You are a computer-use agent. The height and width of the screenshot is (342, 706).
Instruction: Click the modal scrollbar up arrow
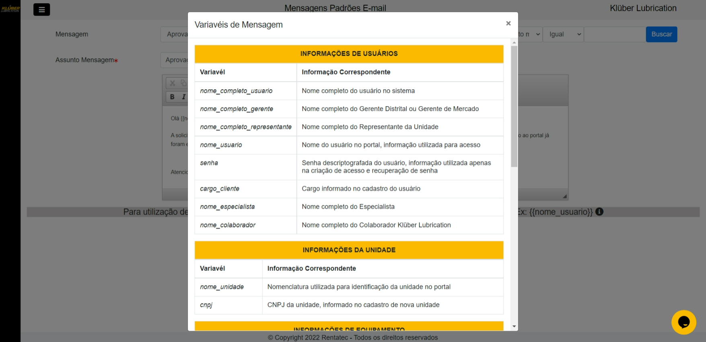514,42
